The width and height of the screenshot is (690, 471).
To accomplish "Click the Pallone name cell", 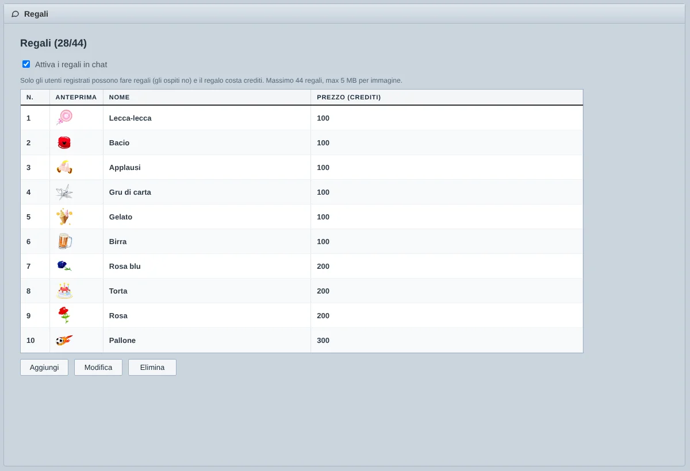I will (207, 340).
